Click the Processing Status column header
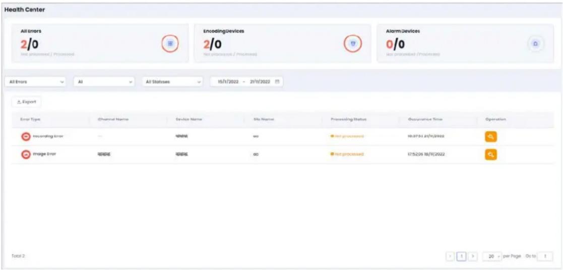This screenshot has height=270, width=563. pyautogui.click(x=349, y=119)
